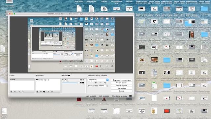Add a scene transition with plus icon
Viewport: 211px width, 119px height.
(x=96, y=83)
